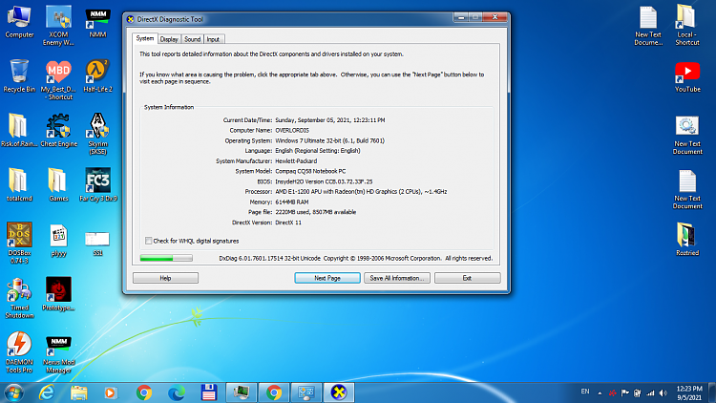The height and width of the screenshot is (403, 716).
Task: Select the My_Best_D... shortcut icon
Action: point(58,80)
